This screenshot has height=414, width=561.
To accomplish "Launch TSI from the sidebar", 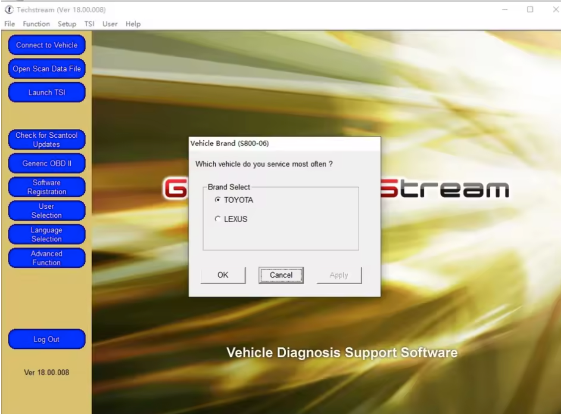I will pos(47,92).
